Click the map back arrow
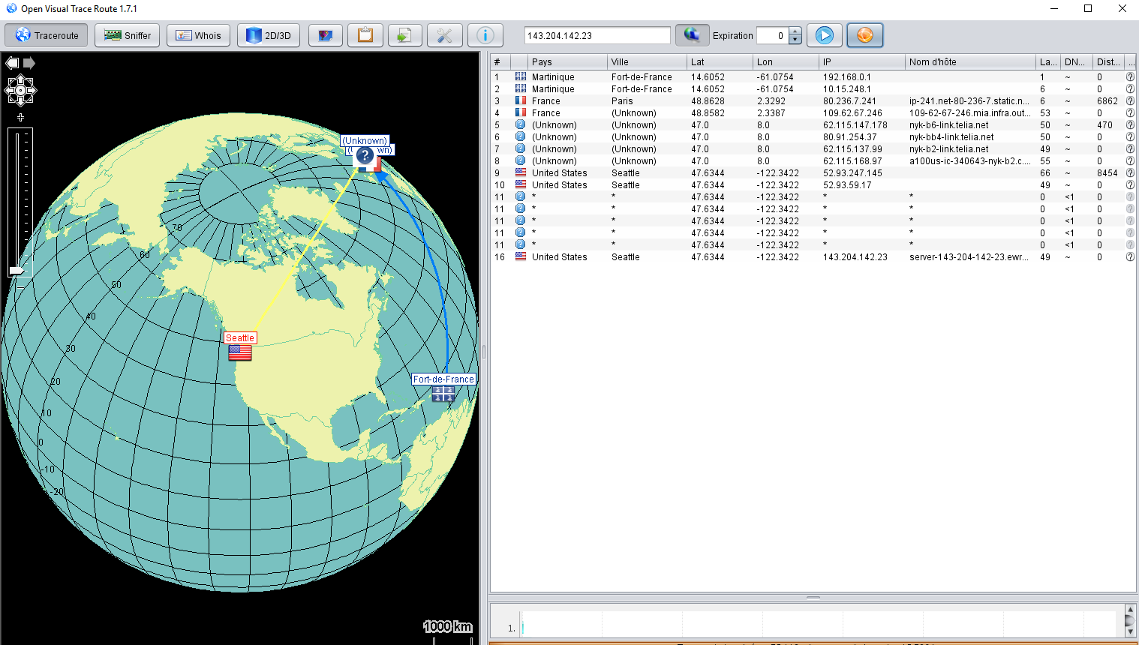Screen dimensions: 1139x645 12,63
